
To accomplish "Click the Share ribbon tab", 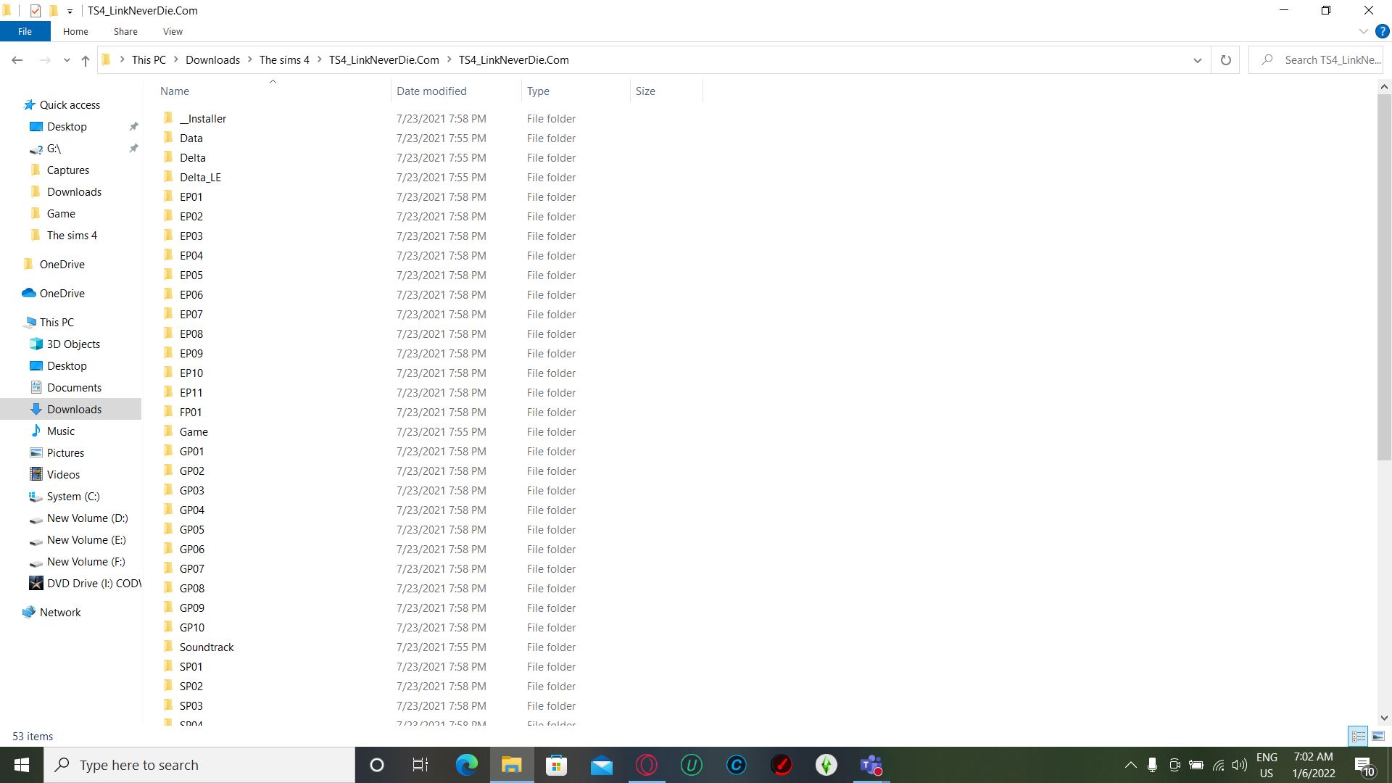I will 125,32.
